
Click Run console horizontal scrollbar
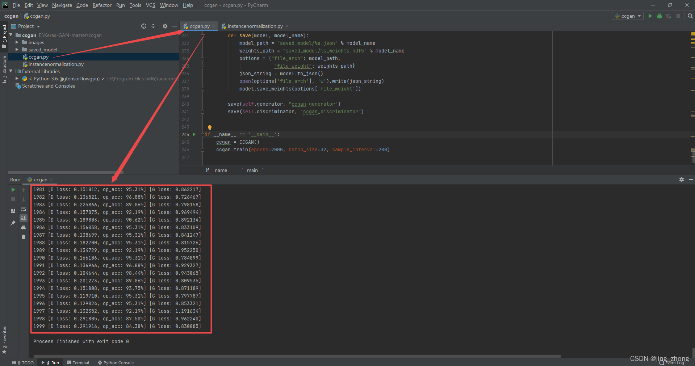297,356
